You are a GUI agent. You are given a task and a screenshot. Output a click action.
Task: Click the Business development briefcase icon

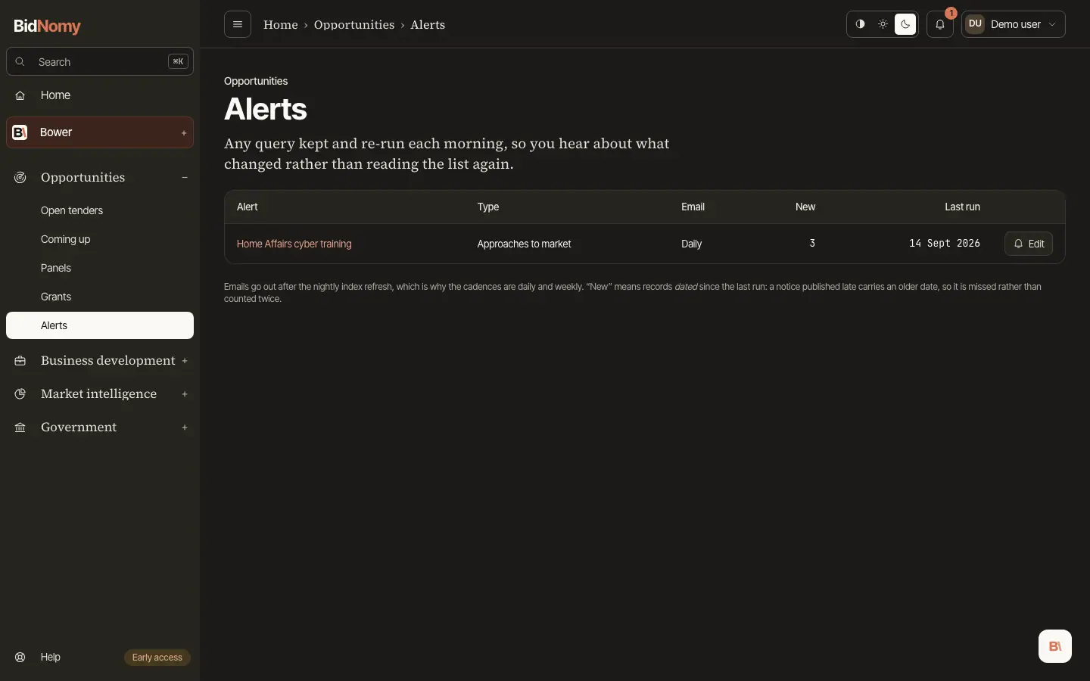(20, 361)
